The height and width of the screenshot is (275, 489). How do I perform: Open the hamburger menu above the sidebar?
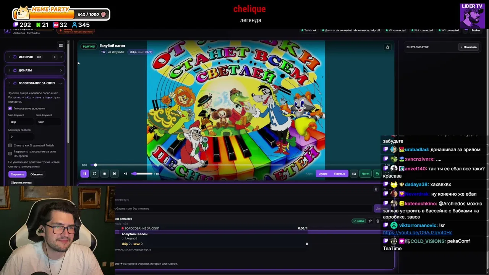(61, 45)
